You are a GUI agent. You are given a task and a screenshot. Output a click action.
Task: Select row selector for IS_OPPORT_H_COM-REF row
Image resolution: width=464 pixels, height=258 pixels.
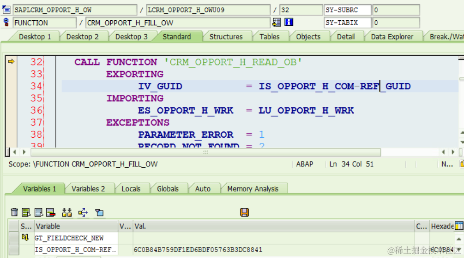coord(13,250)
